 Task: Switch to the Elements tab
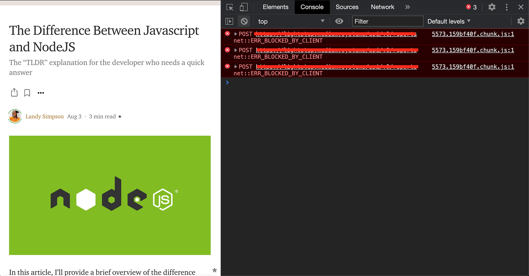coord(275,7)
